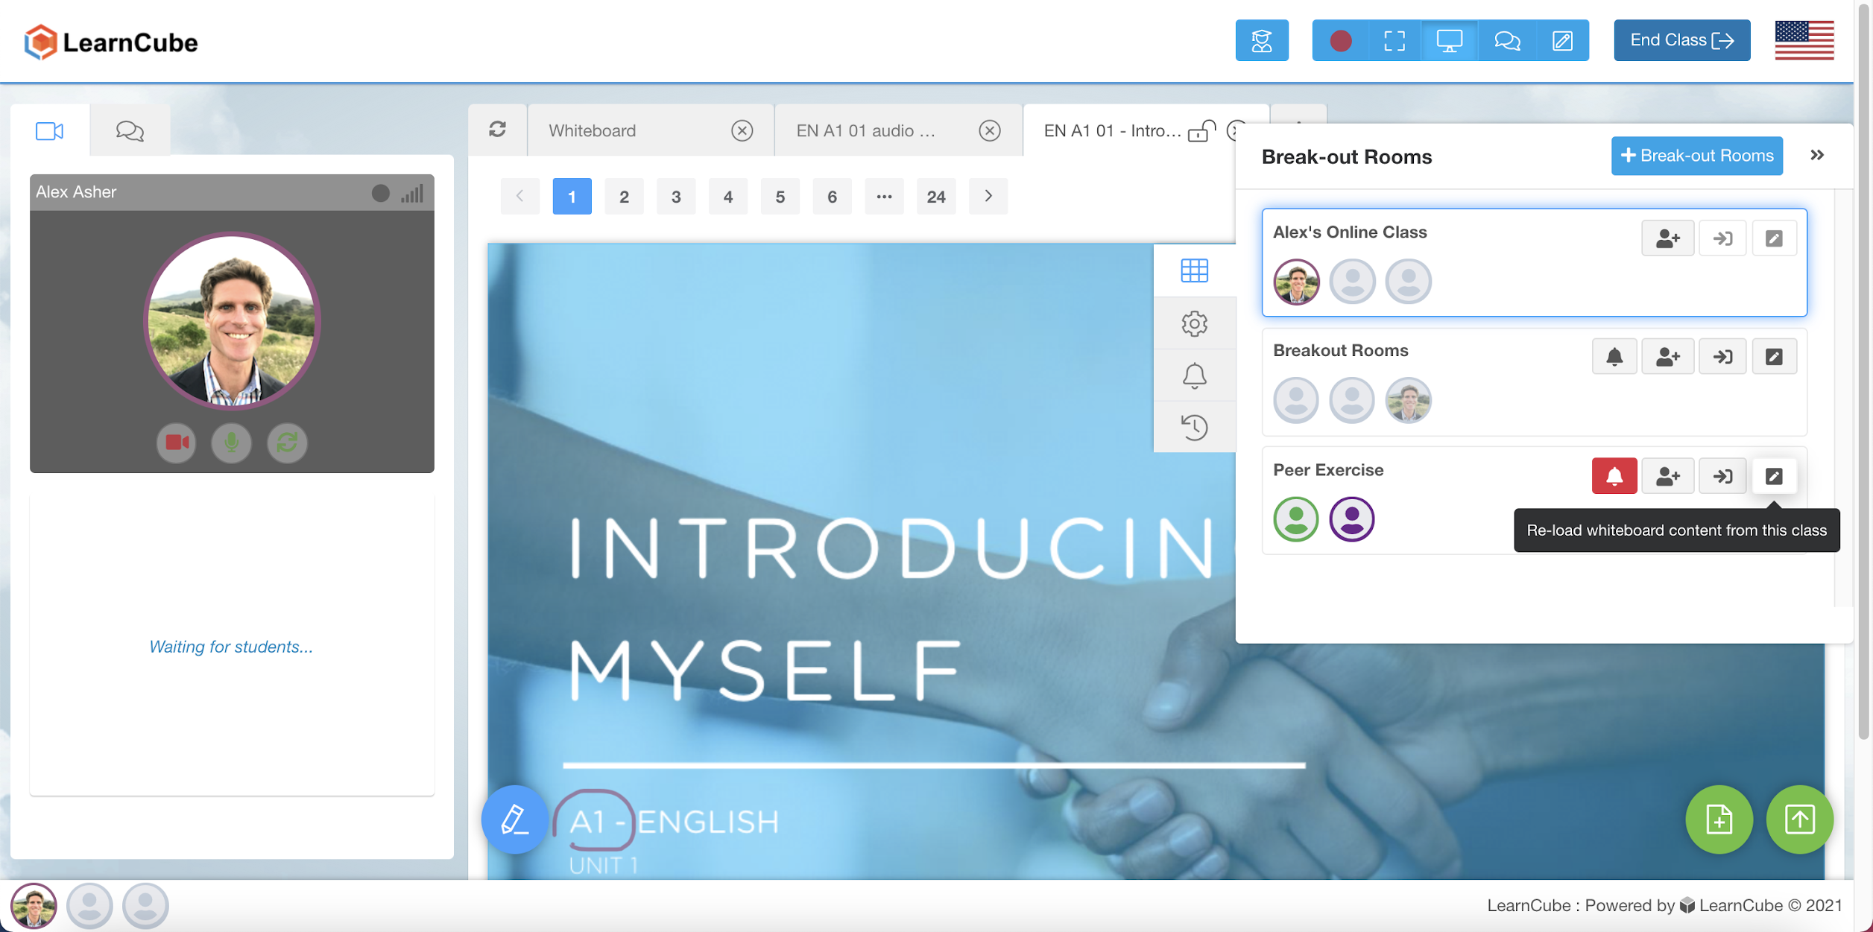Add participant to Alex's Online Class

tap(1667, 238)
